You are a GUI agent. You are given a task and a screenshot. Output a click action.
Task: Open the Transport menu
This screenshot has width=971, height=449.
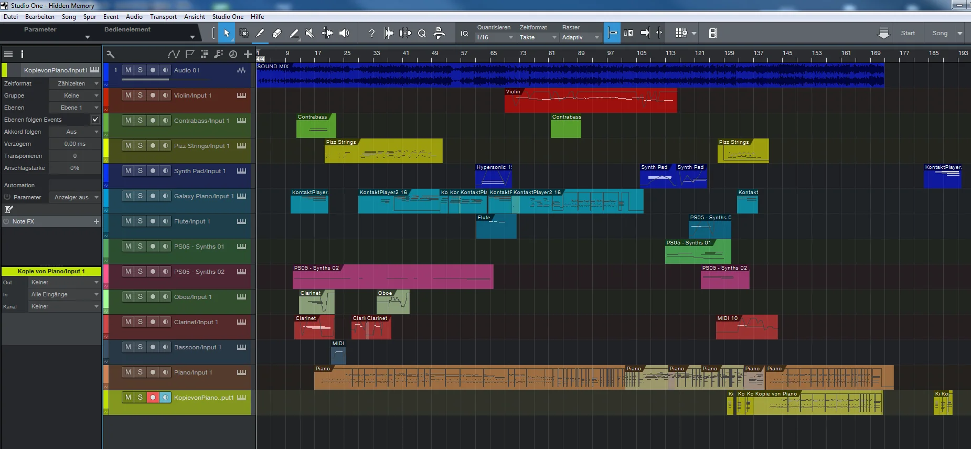point(163,17)
